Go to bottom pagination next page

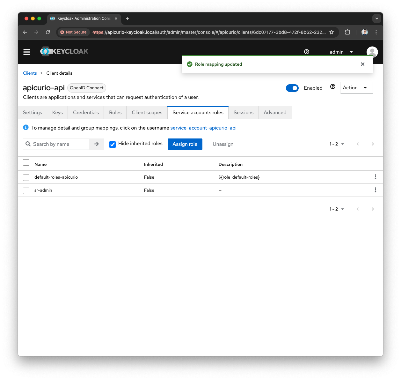(373, 209)
